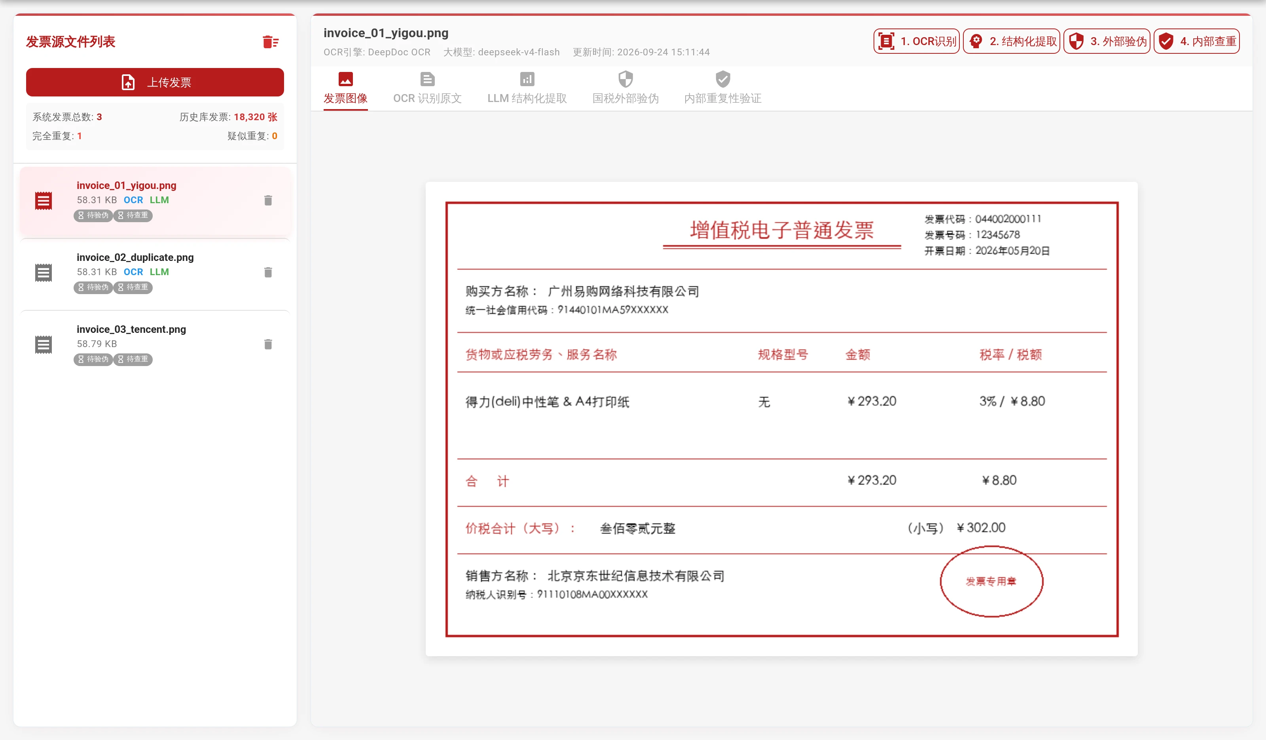This screenshot has width=1266, height=740.
Task: Click the OCR引擎: DeepDoc OCR label
Action: (x=377, y=52)
